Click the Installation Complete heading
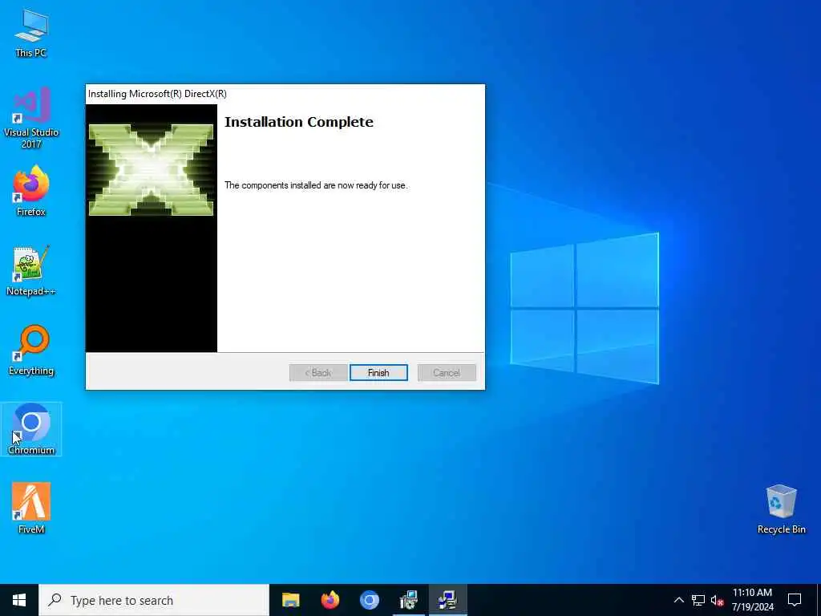Screen dimensions: 821x616 (299, 122)
